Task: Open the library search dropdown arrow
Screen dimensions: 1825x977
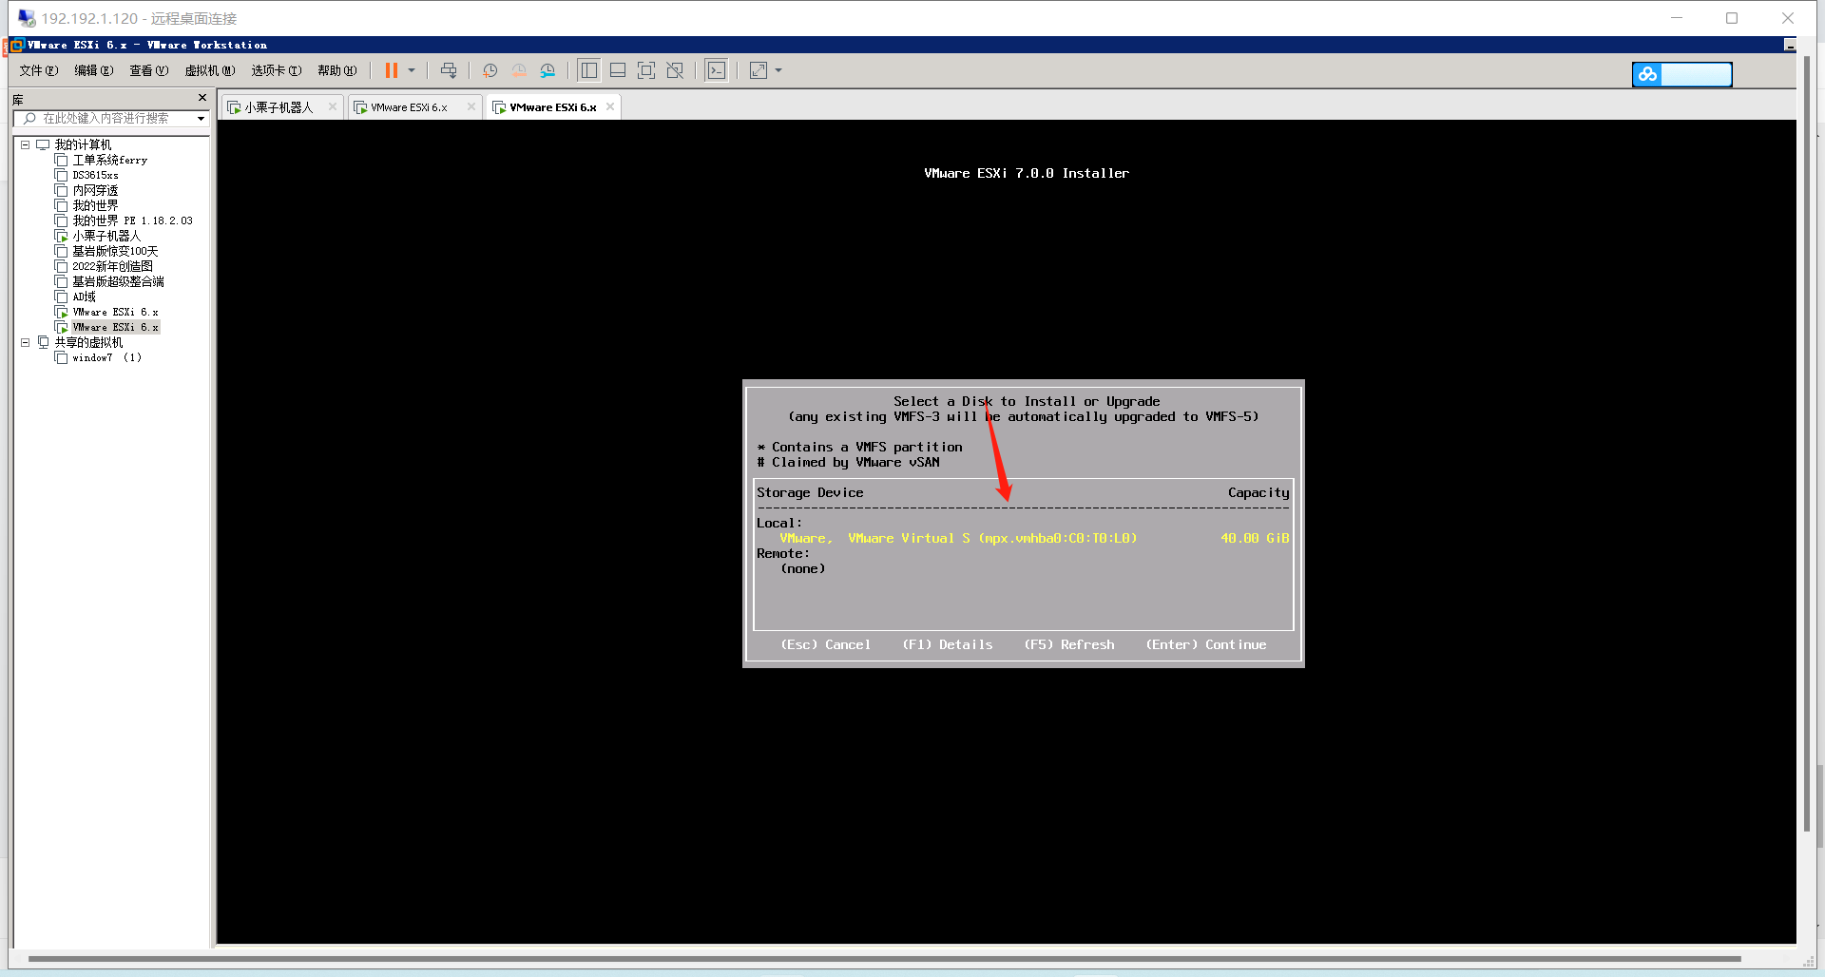Action: click(201, 119)
